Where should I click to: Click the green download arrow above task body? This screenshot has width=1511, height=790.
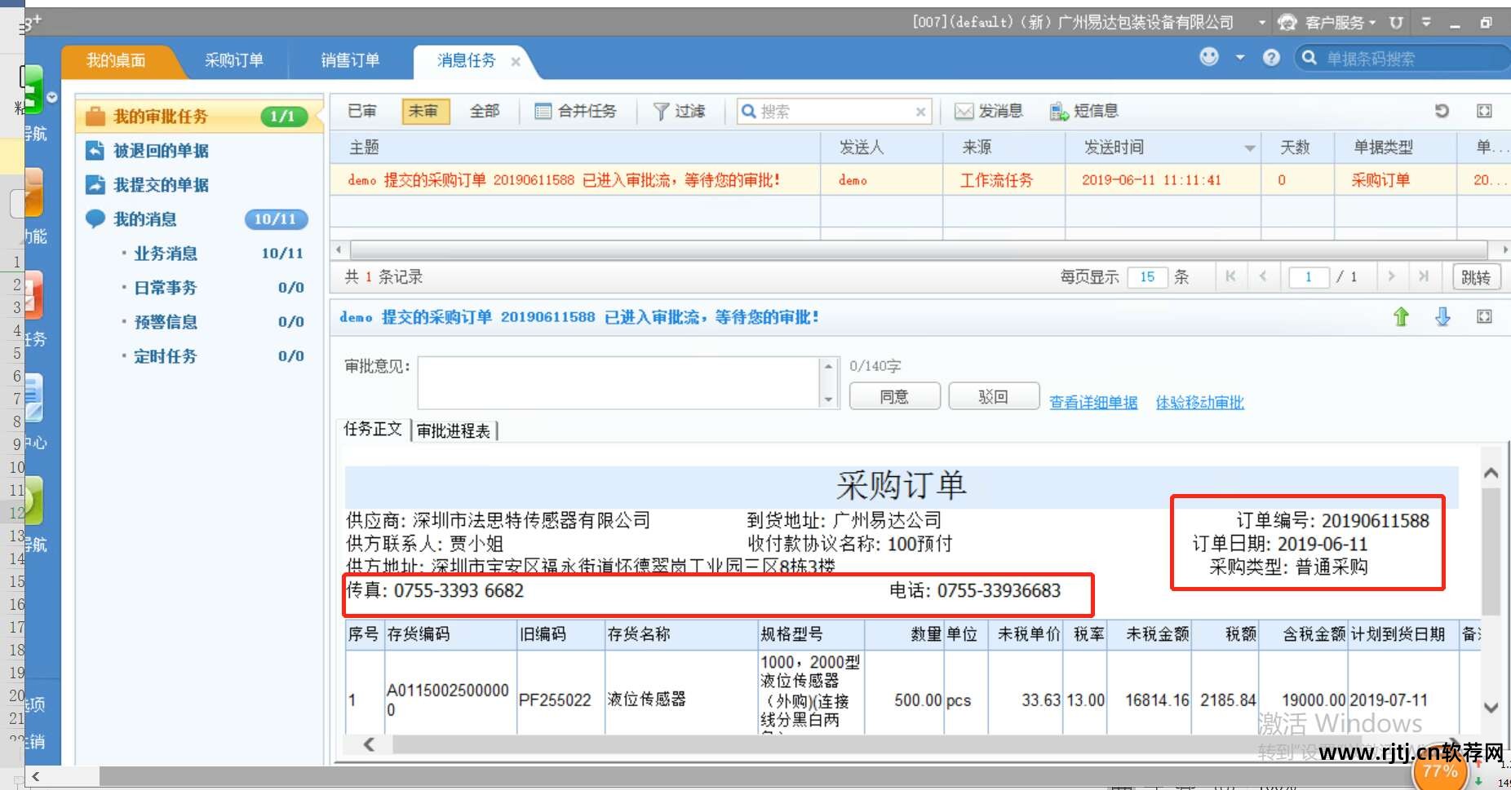coord(1402,316)
